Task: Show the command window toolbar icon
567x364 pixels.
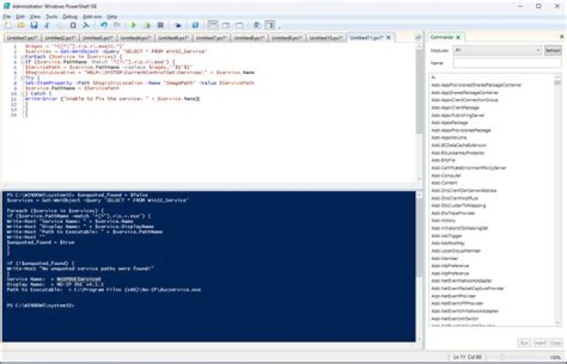Action: tap(257, 25)
